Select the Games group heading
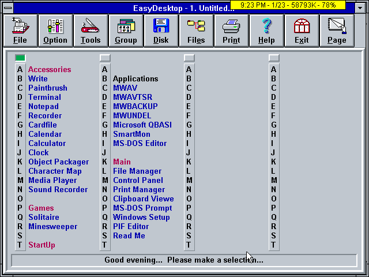 click(41, 208)
